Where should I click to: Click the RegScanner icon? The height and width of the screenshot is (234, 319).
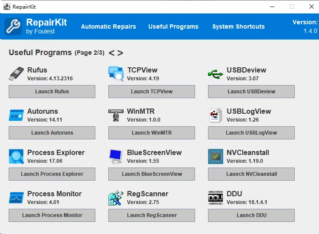tap(116, 198)
